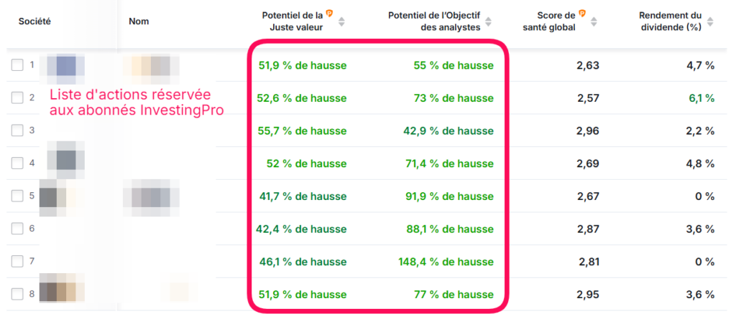Click the 2,96 health score in row 3
This screenshot has height=319, width=736.
click(x=588, y=130)
